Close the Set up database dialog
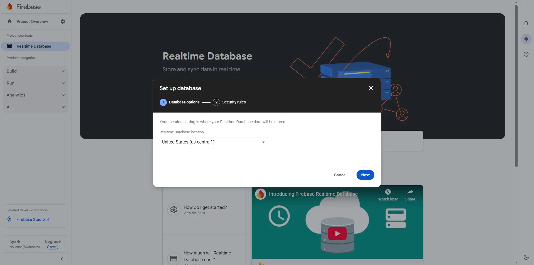Screen dimensions: 534x265 pyautogui.click(x=371, y=88)
